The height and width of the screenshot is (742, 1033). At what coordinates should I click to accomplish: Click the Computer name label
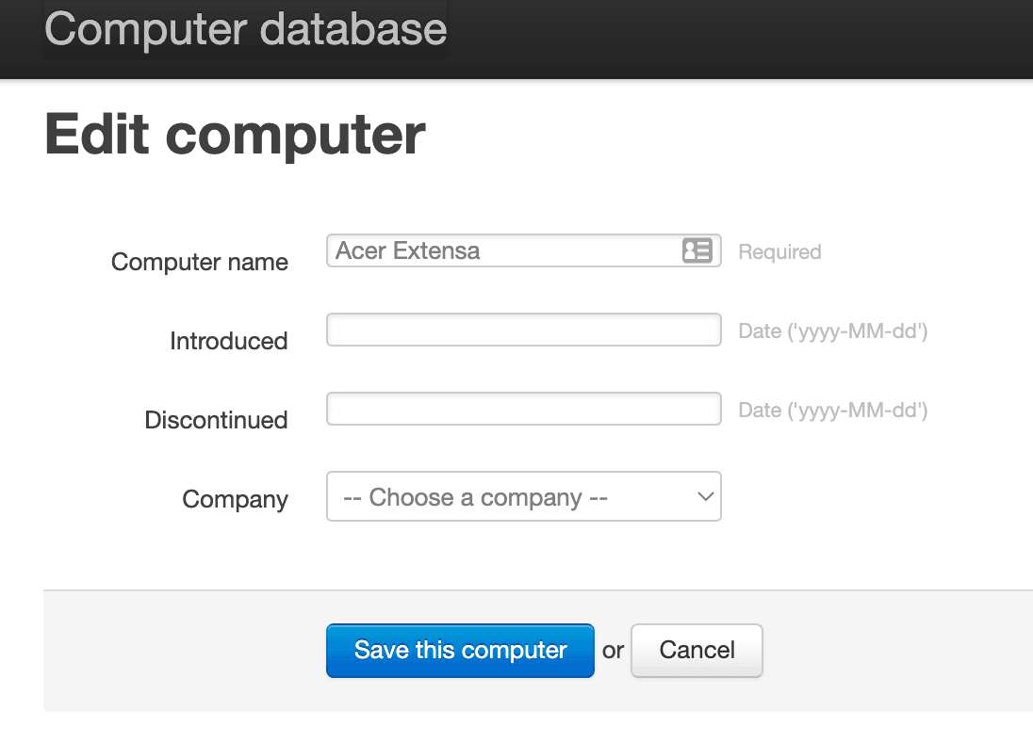[x=200, y=262]
